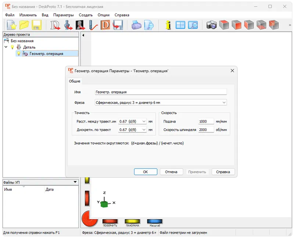Save project using the yellow floppy icon

click(36, 25)
